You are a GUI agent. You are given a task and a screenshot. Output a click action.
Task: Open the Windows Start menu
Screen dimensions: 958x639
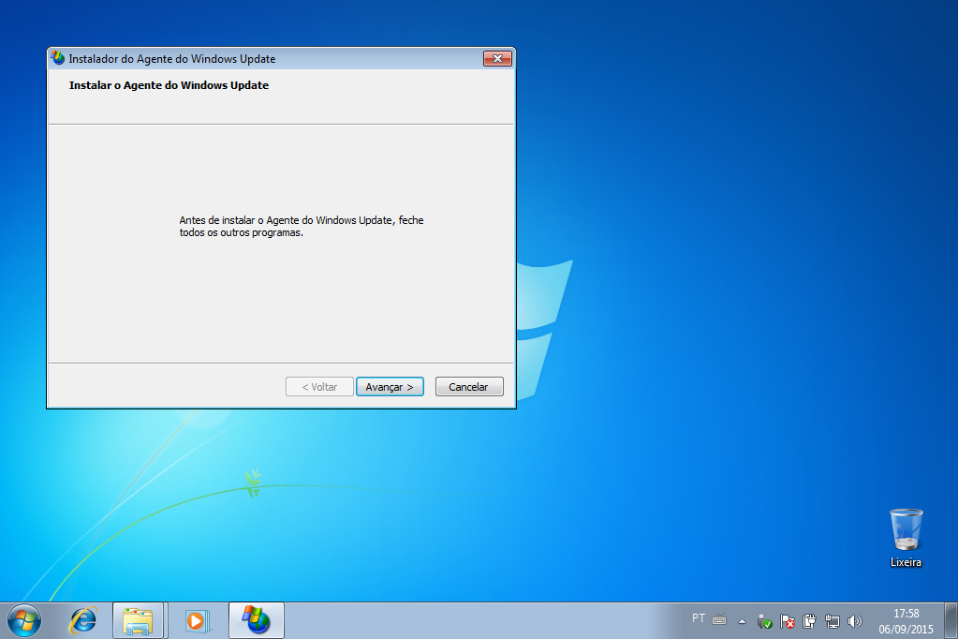tap(24, 620)
